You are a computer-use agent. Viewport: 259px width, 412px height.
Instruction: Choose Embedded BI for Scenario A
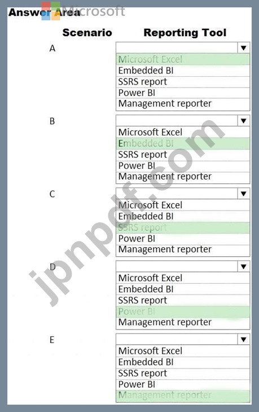point(183,71)
